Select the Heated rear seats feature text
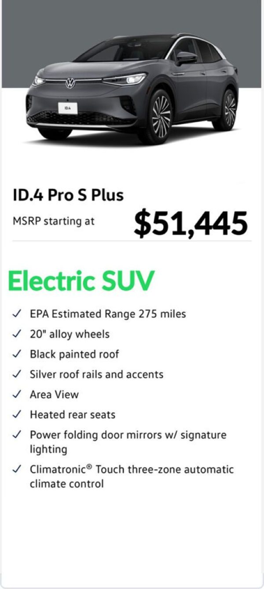This screenshot has height=589, width=264. point(73,414)
